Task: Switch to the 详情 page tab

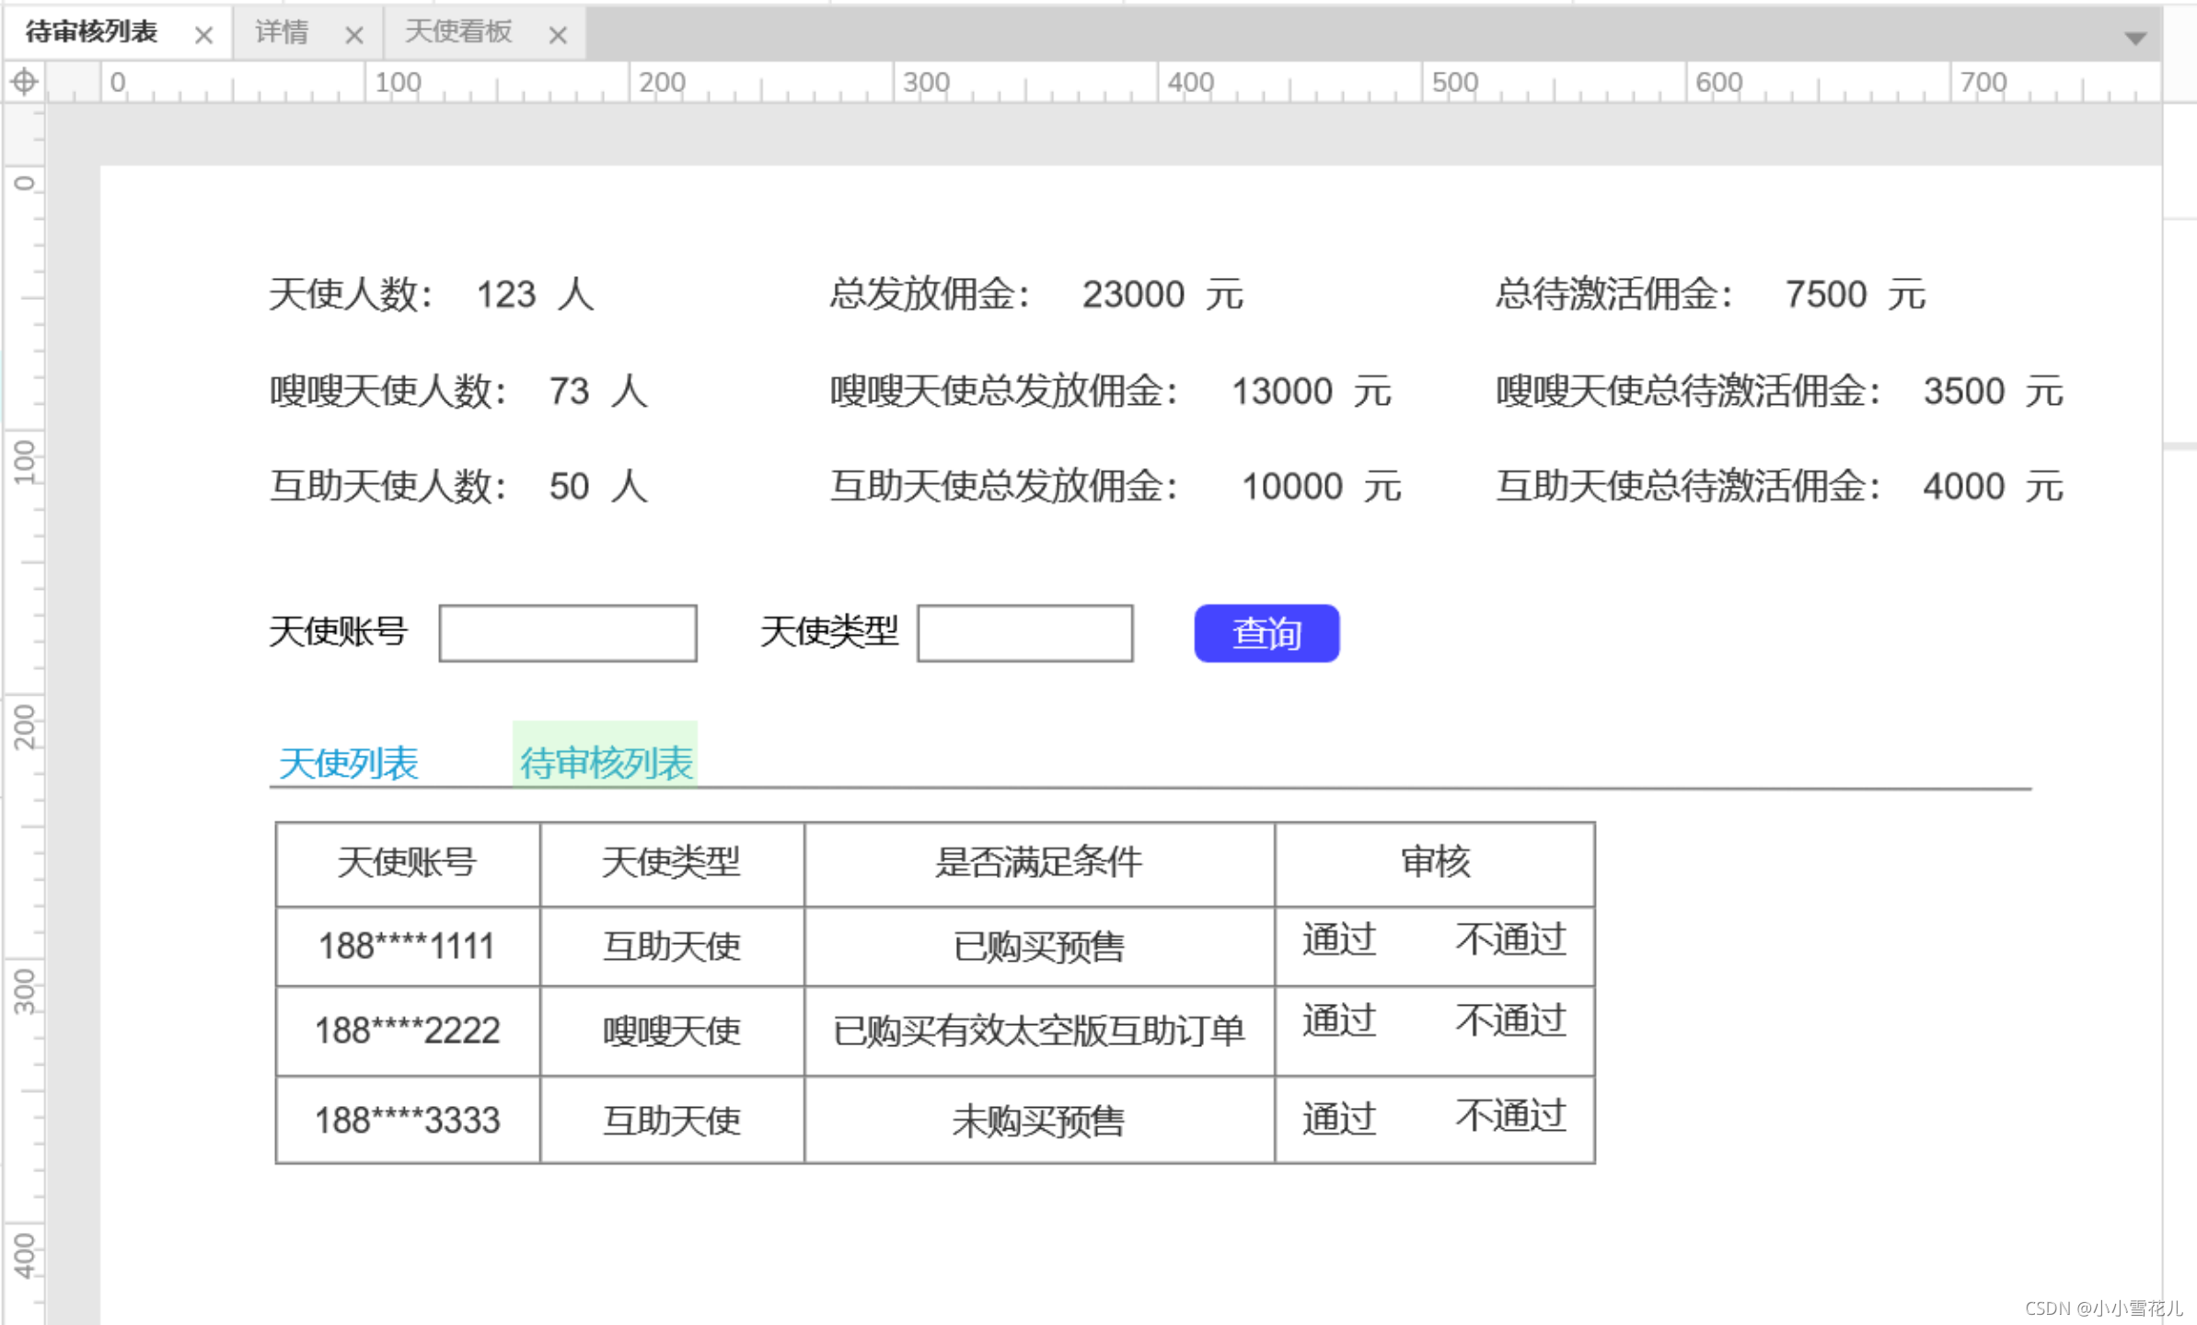Action: coord(282,33)
